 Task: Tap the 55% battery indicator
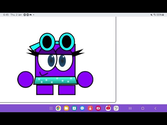(160, 15)
